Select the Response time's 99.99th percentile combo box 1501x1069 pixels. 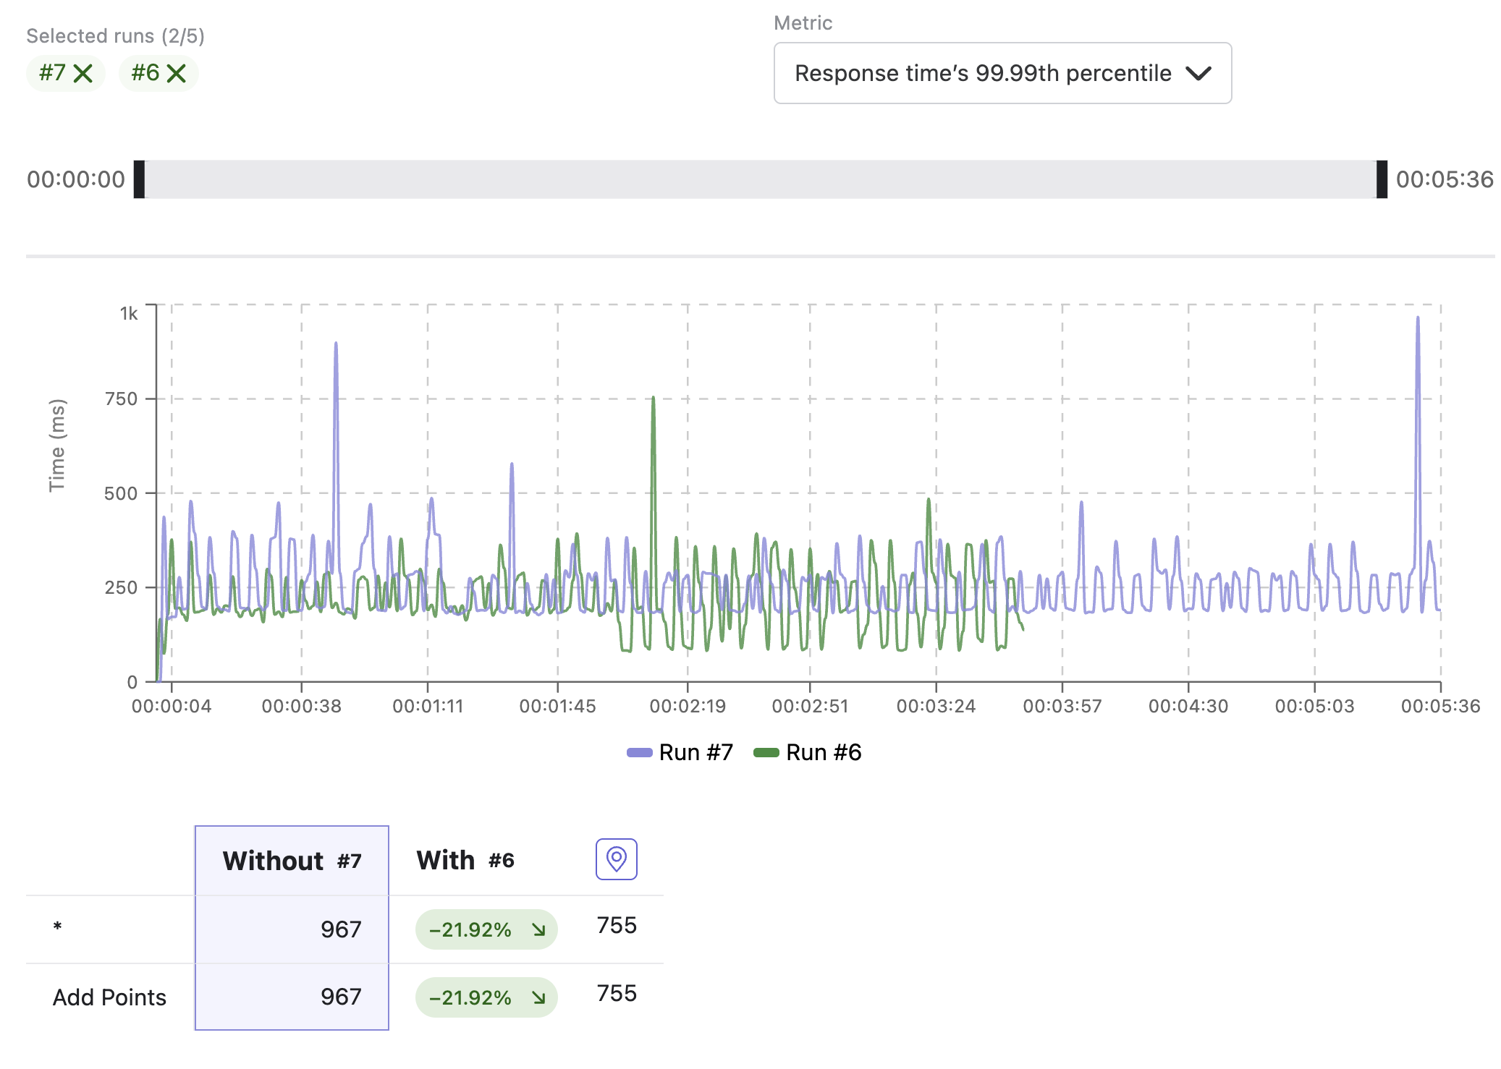point(1002,73)
